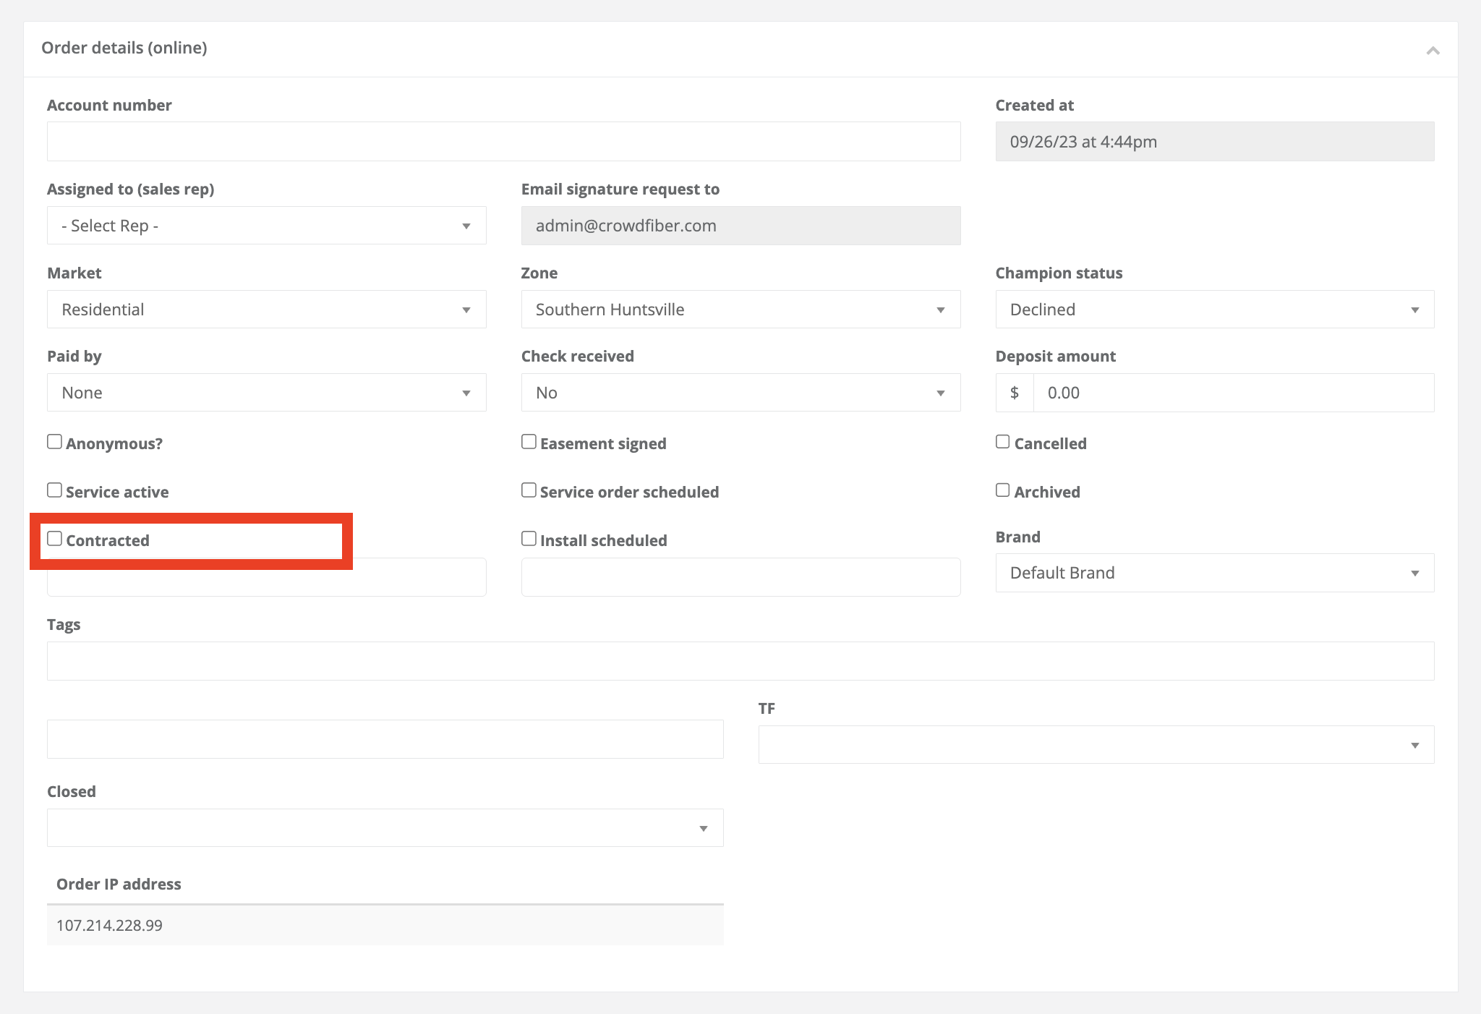Check the Easement signed checkbox
The height and width of the screenshot is (1014, 1481).
(x=529, y=442)
